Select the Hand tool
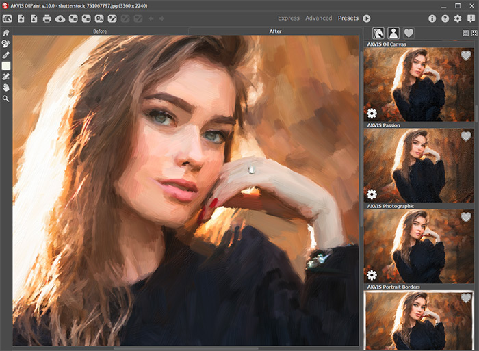This screenshot has height=351, width=479. [x=6, y=88]
